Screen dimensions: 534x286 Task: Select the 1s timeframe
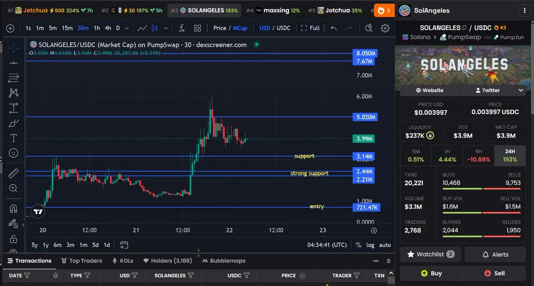coord(28,28)
